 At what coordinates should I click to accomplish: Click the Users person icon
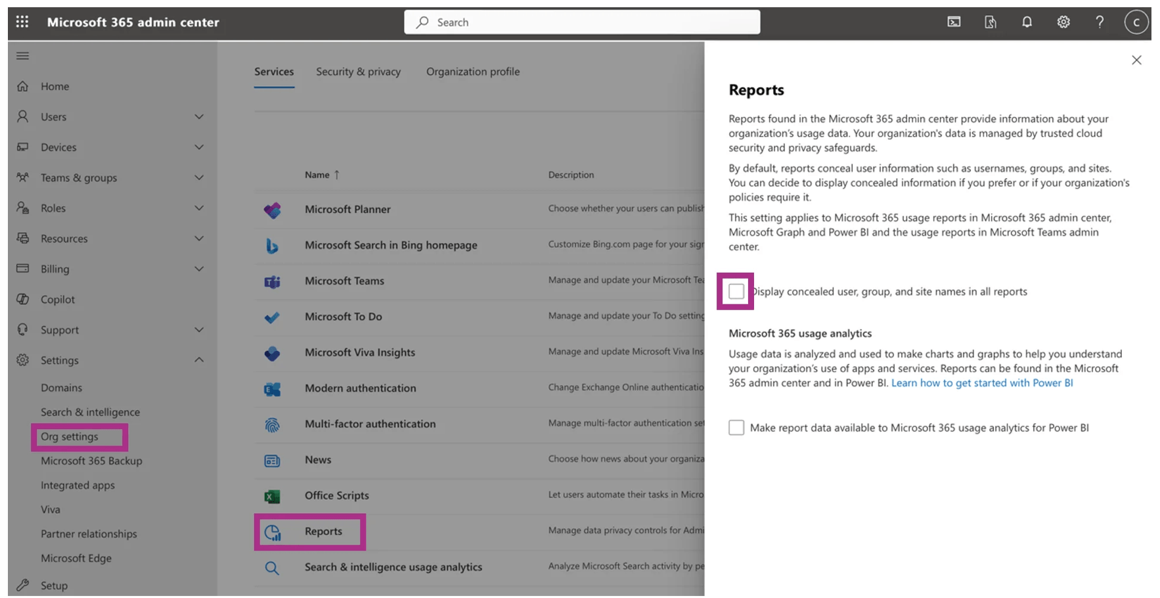[23, 116]
